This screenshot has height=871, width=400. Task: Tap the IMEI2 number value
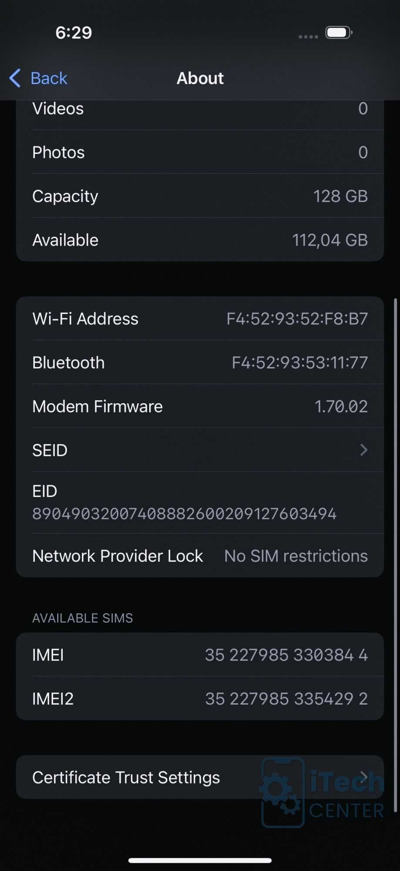point(286,699)
